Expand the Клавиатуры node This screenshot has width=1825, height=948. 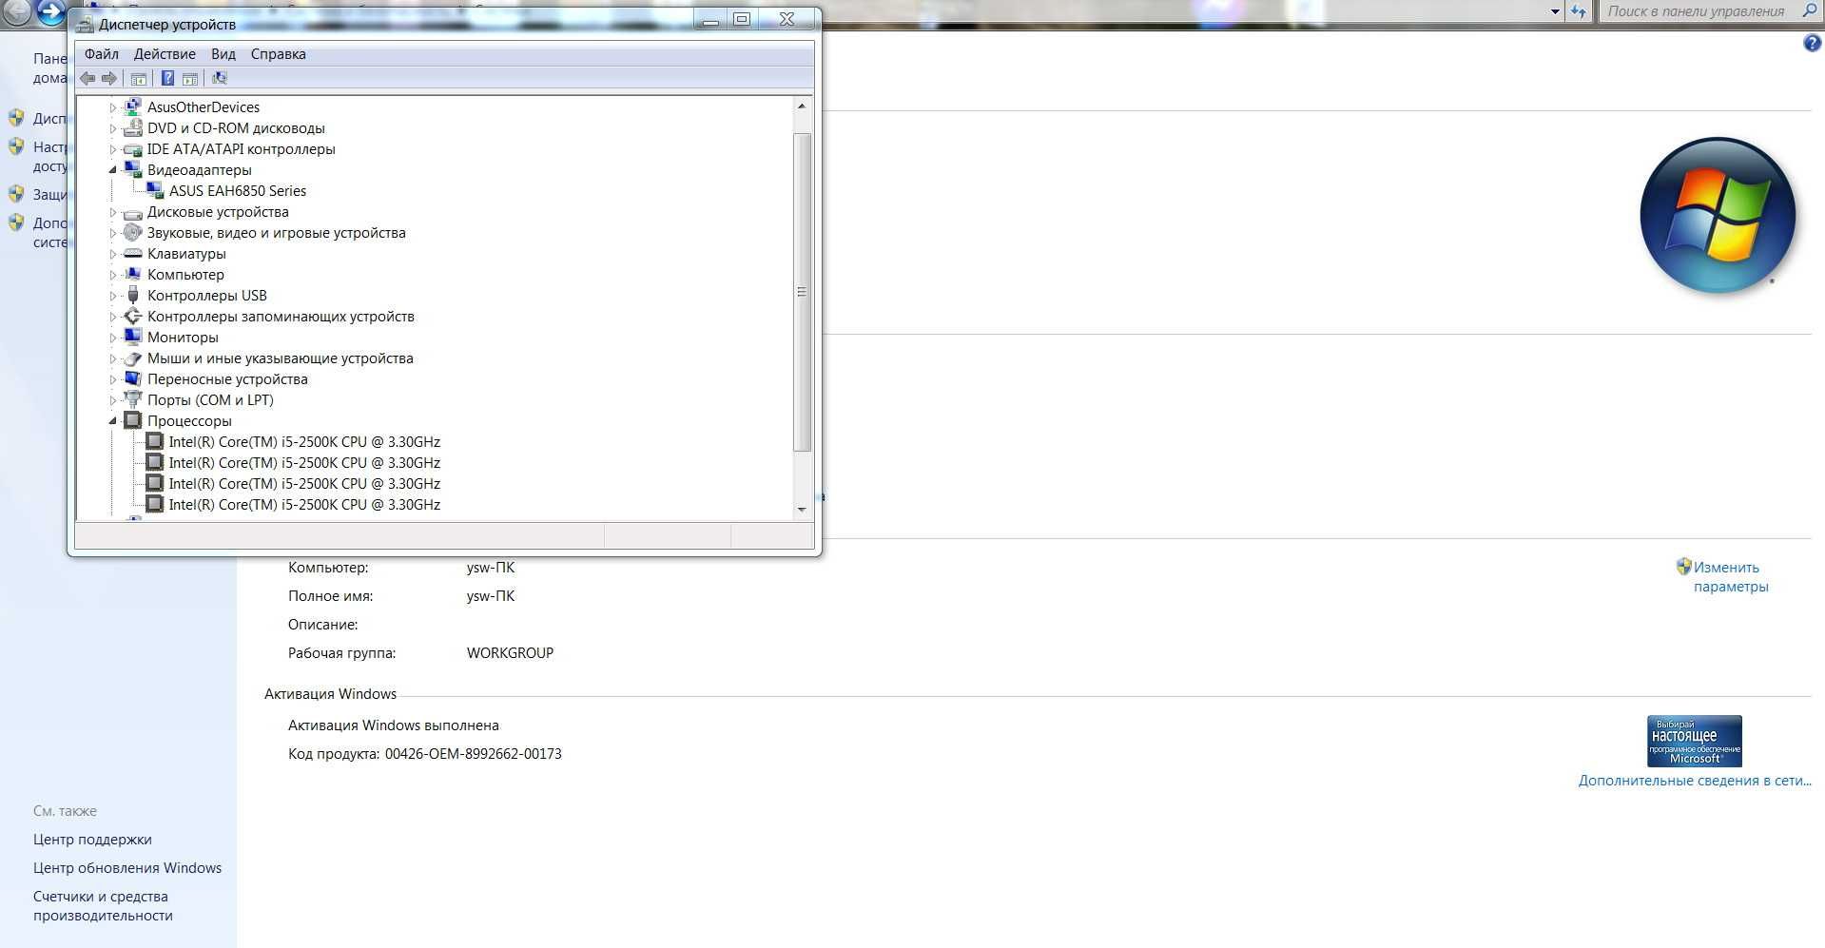113,254
